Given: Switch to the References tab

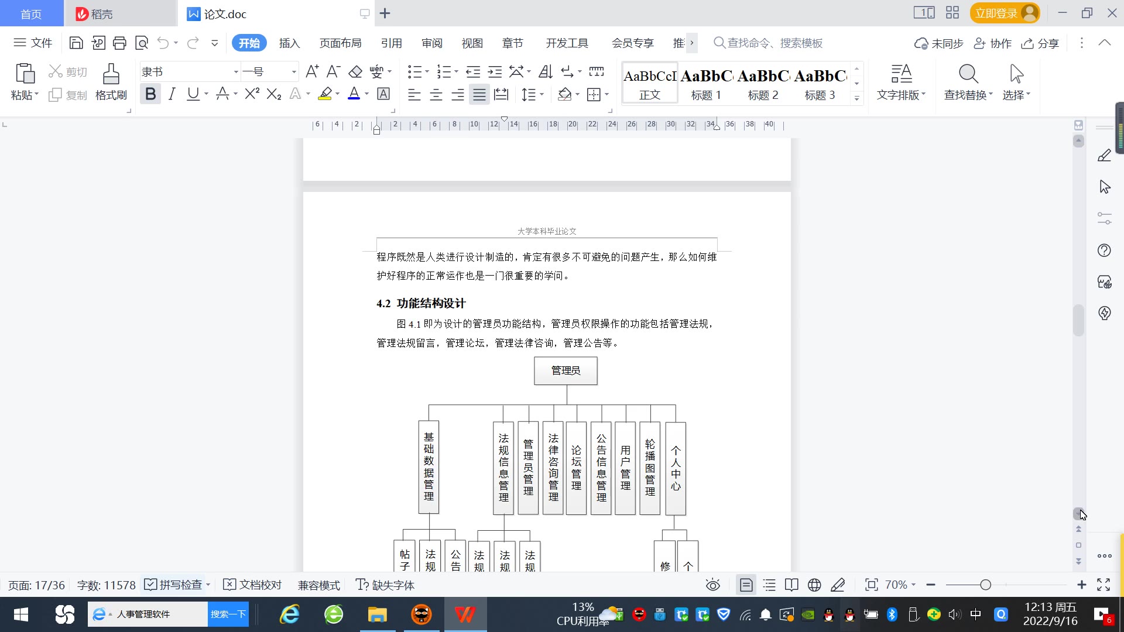Looking at the screenshot, I should click(391, 43).
